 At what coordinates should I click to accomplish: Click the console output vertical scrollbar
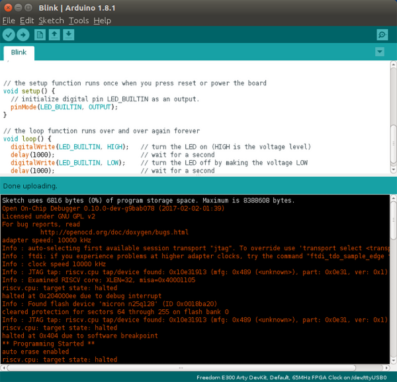(393, 278)
